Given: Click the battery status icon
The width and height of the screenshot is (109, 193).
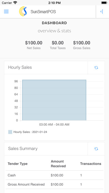Looking at the screenshot, I should [x=104, y=3].
